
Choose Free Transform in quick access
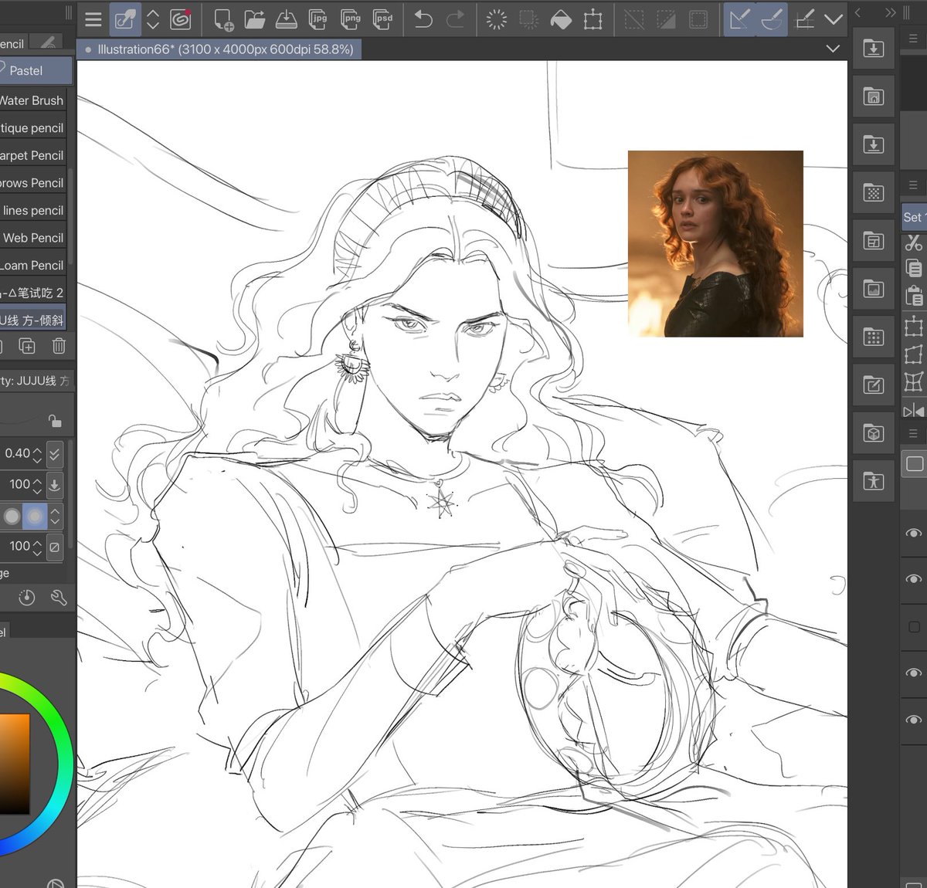(914, 354)
